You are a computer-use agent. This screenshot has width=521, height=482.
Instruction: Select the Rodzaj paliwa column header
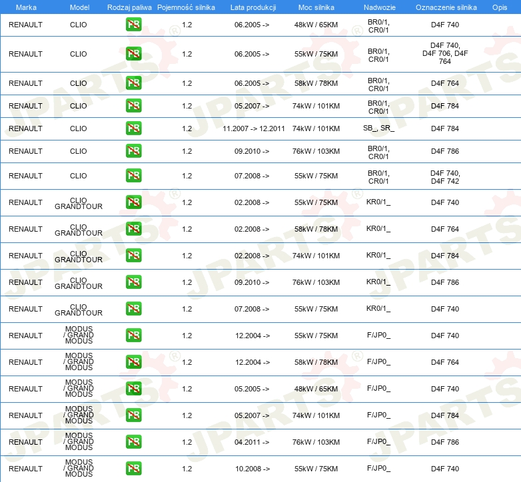pos(129,7)
